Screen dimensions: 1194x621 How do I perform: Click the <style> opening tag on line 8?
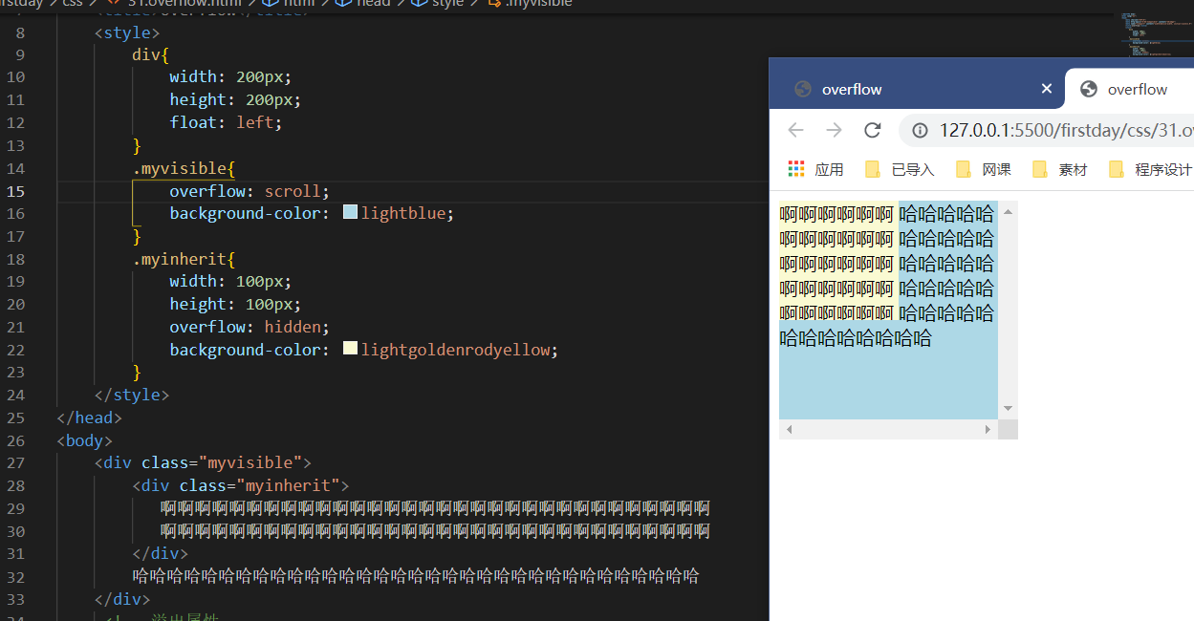(x=127, y=32)
